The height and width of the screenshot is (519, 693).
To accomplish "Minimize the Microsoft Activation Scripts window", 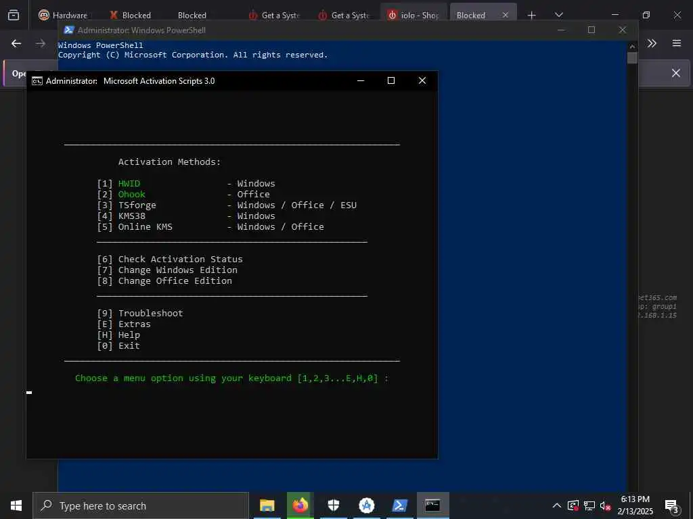I will pyautogui.click(x=361, y=81).
